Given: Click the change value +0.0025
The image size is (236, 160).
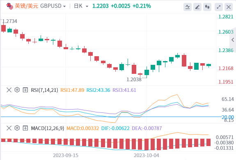Looking at the screenshot, I should [121, 6].
